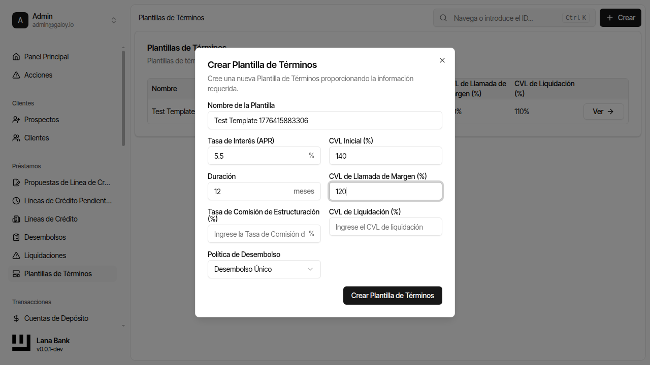Expand the Admin account switcher
The height and width of the screenshot is (365, 650).
coord(114,20)
